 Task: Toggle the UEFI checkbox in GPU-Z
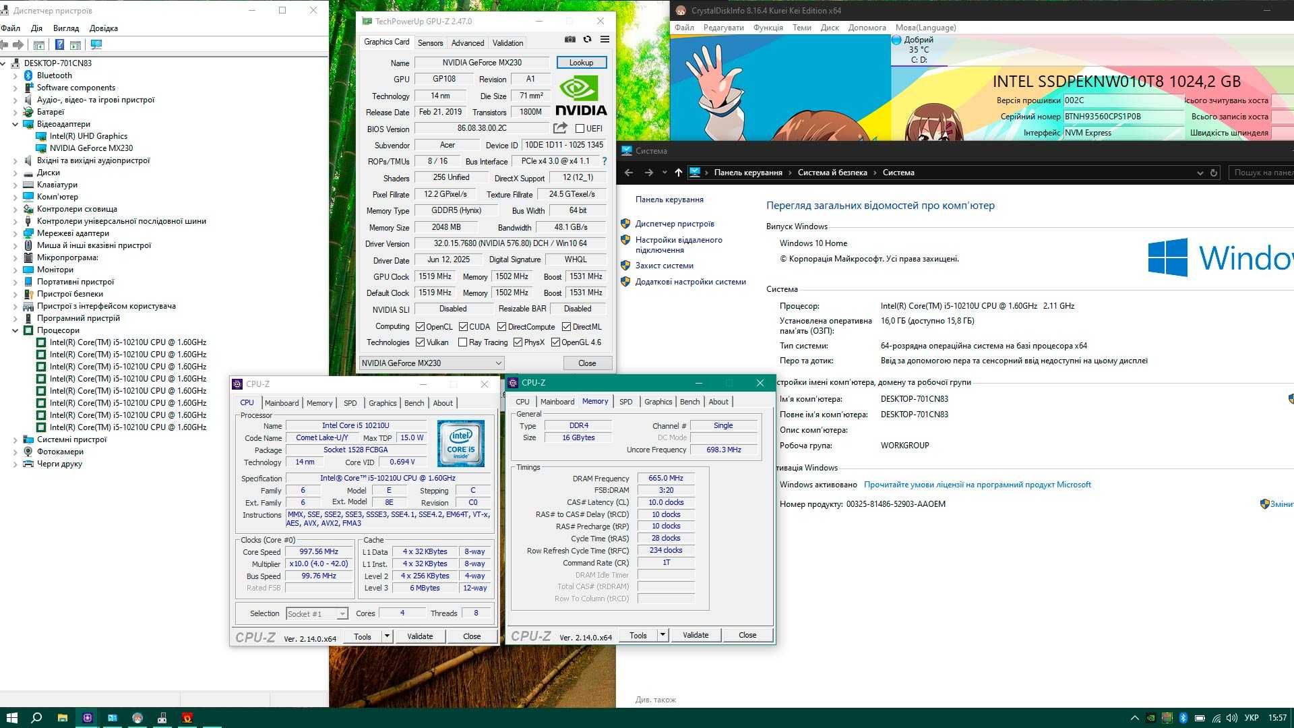580,128
